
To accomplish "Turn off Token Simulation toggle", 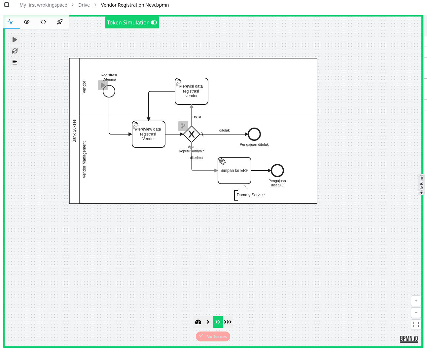I will [154, 22].
